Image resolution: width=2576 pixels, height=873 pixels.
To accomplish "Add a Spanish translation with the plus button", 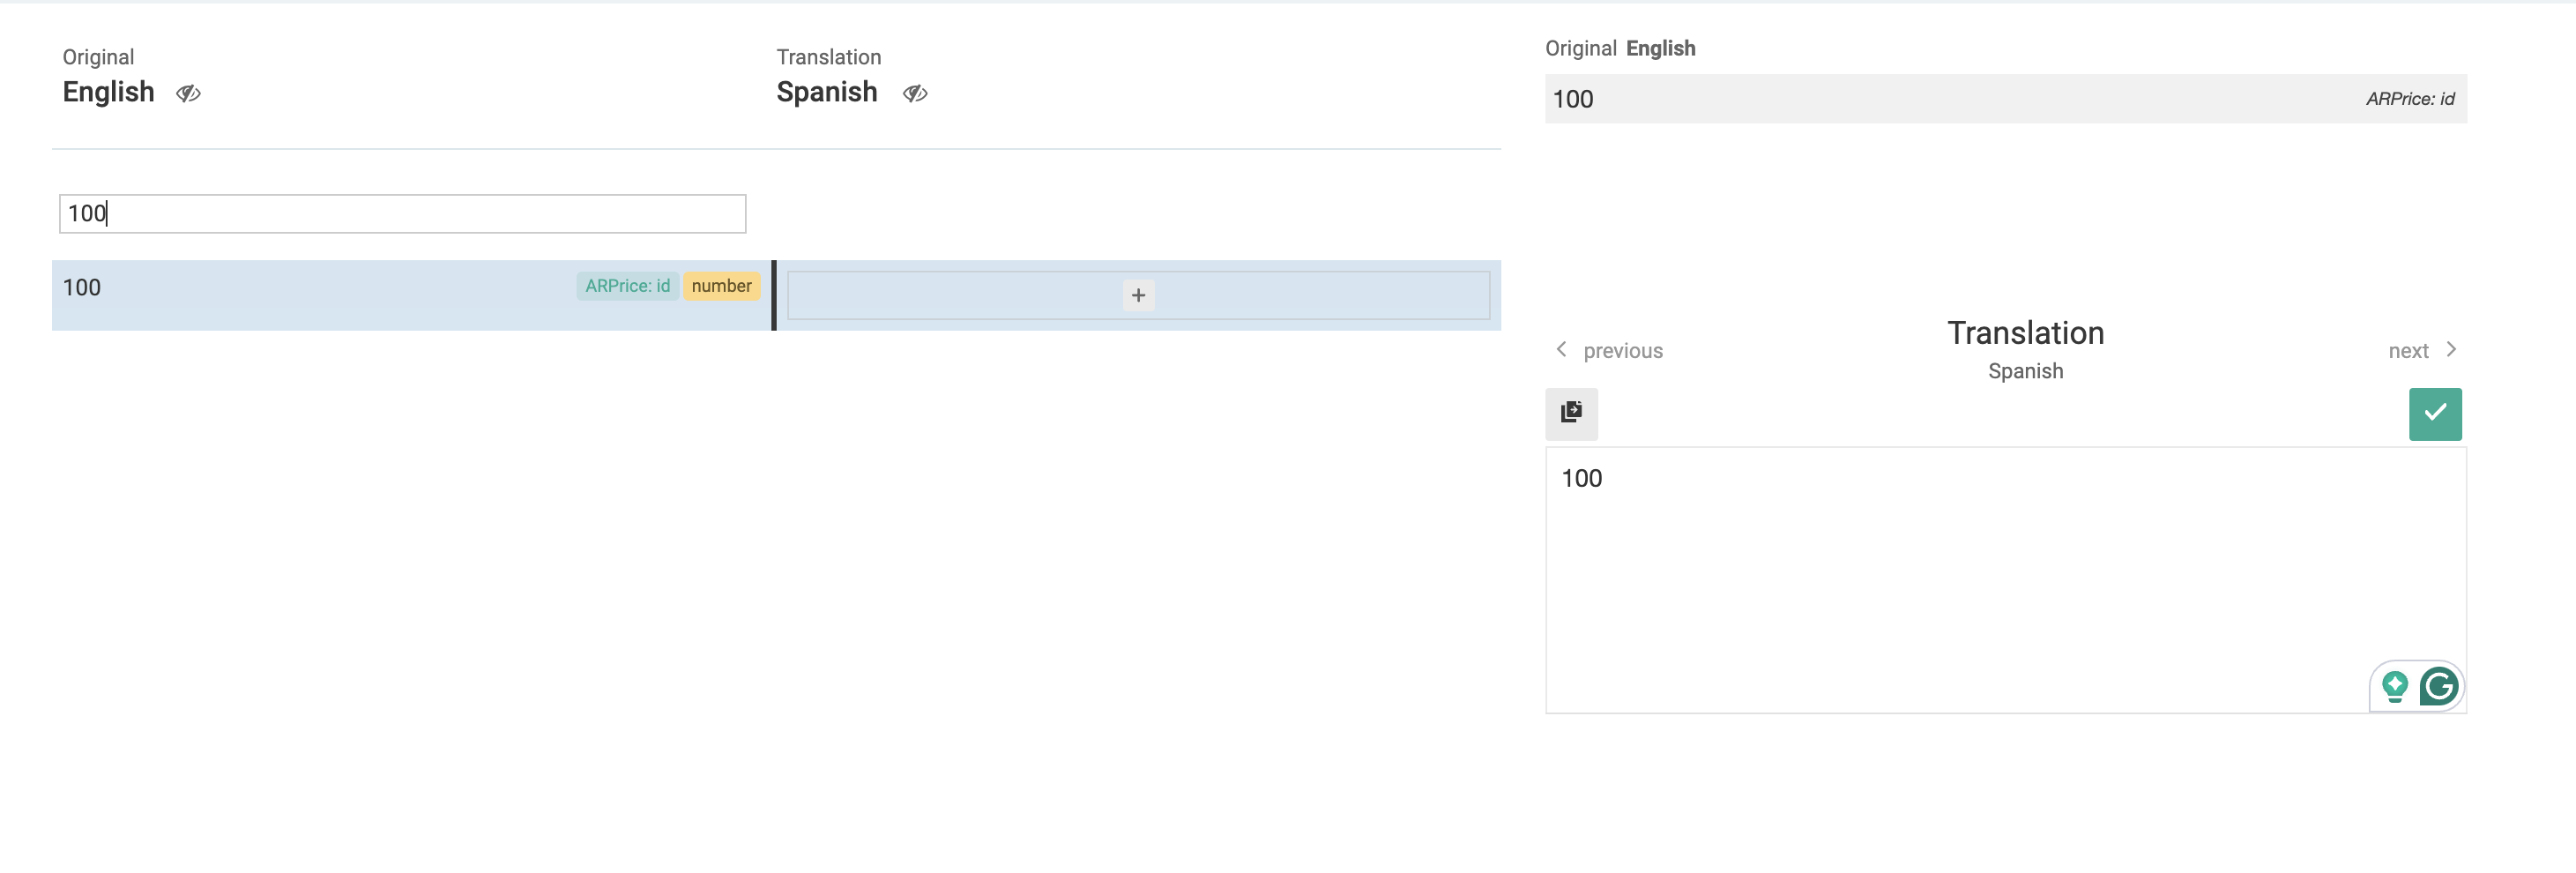I will pyautogui.click(x=1138, y=295).
